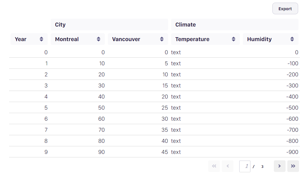Go to the next page arrow
This screenshot has height=174, width=304.
coord(279,166)
